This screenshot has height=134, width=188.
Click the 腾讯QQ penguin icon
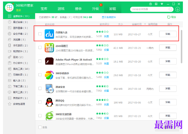point(49,102)
